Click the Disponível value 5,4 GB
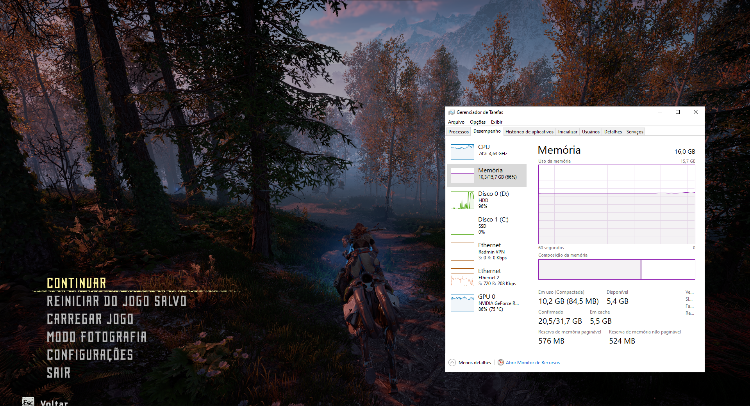Viewport: 750px width, 406px height. coord(617,301)
